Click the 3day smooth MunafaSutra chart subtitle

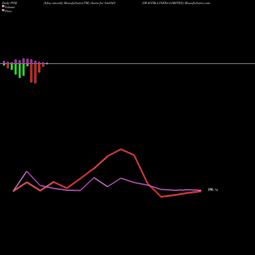pyautogui.click(x=80, y=3)
